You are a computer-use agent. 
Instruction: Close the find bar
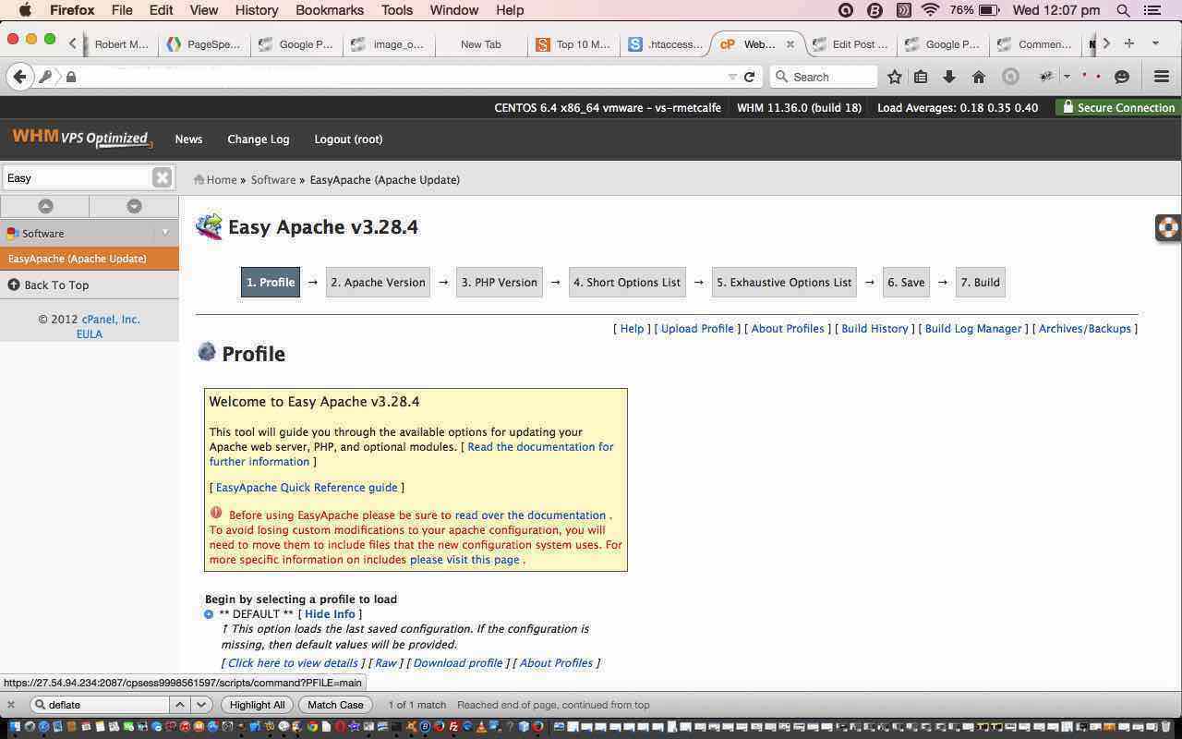pyautogui.click(x=11, y=705)
